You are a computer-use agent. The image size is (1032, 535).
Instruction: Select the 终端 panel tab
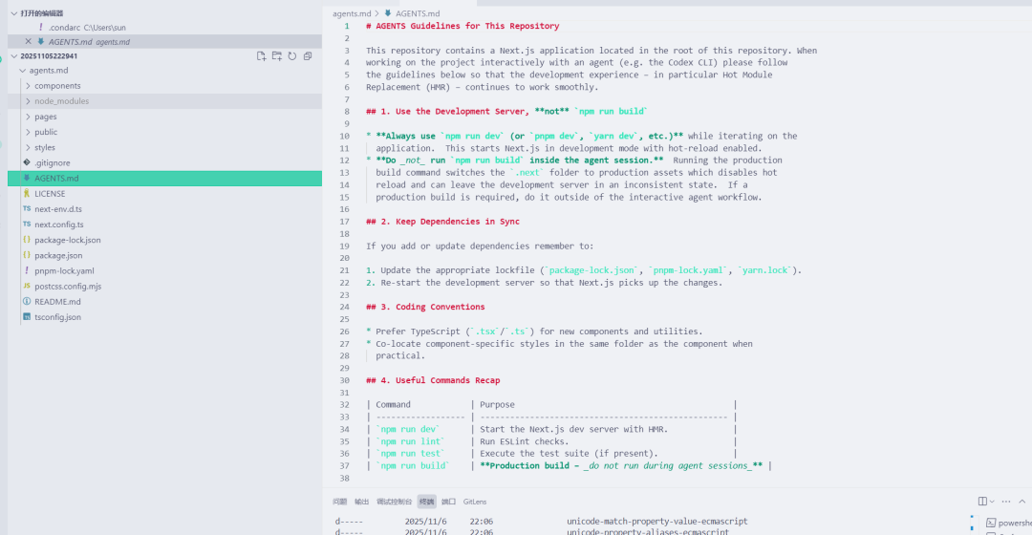point(426,502)
